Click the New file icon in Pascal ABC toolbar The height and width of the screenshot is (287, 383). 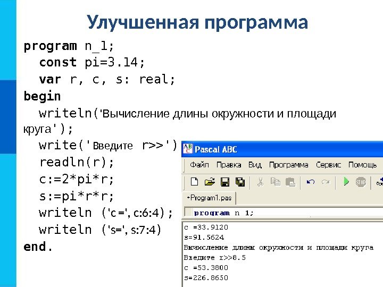(x=195, y=182)
